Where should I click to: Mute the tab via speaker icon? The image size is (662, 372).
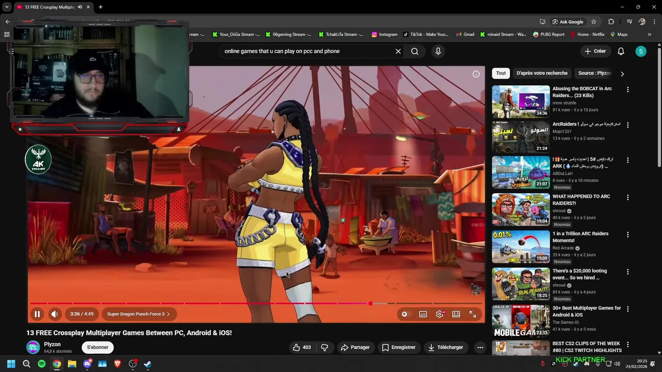point(80,7)
